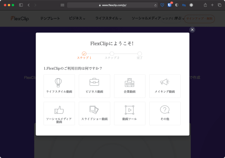Open the translate extension icon
The height and width of the screenshot is (158, 225).
pyautogui.click(x=184, y=5)
